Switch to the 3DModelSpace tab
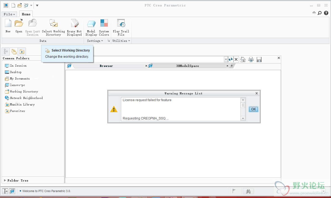 click(x=187, y=66)
